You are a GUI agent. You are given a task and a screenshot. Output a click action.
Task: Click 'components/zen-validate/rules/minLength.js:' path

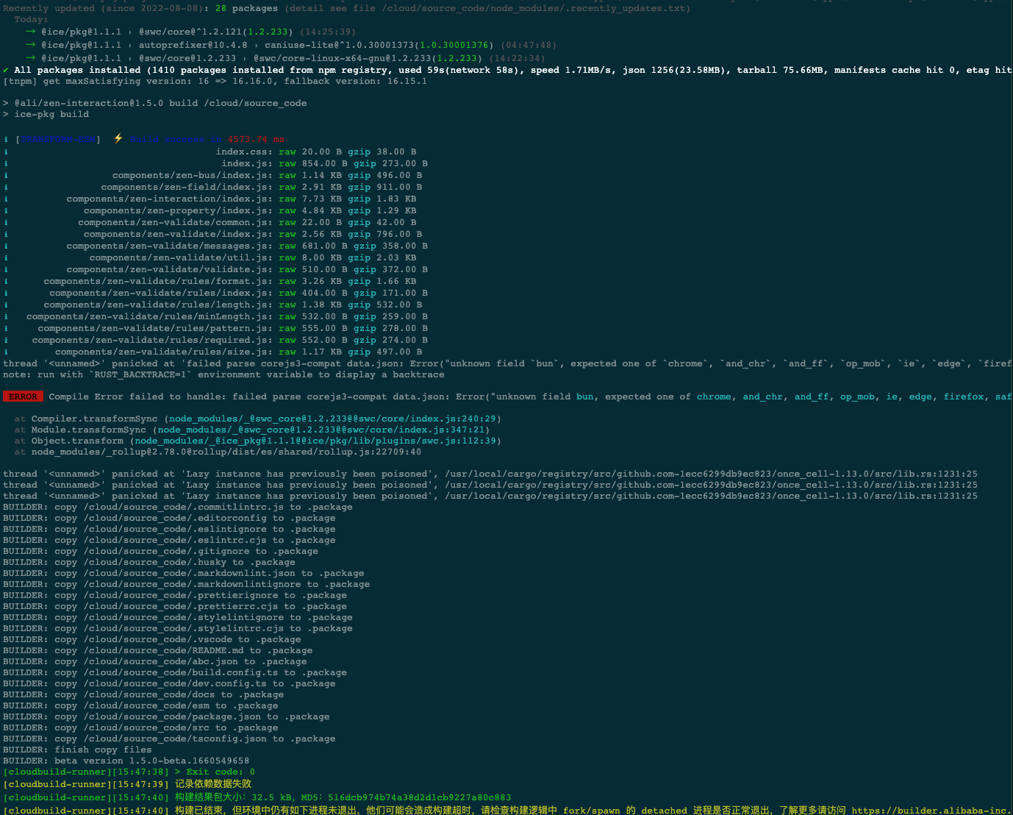(x=150, y=316)
